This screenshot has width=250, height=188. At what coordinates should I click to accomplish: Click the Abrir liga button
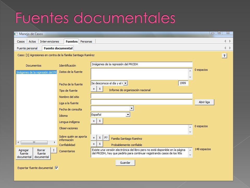pos(204,102)
